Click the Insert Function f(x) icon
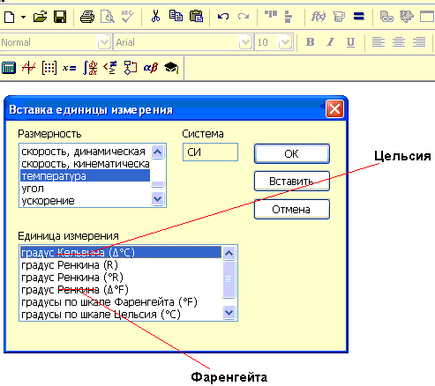Viewport: 435px width, 386px height. tap(319, 17)
